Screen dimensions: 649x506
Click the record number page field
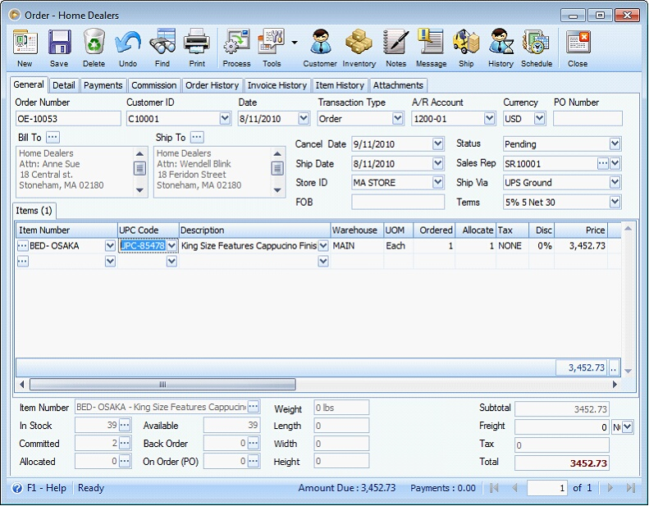click(546, 488)
